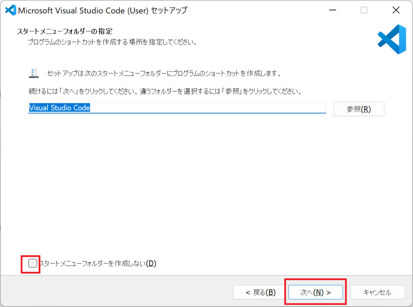Screen dimensions: 413x307
Task: Click the Visual Studio Code folder name field
Action: [177, 108]
